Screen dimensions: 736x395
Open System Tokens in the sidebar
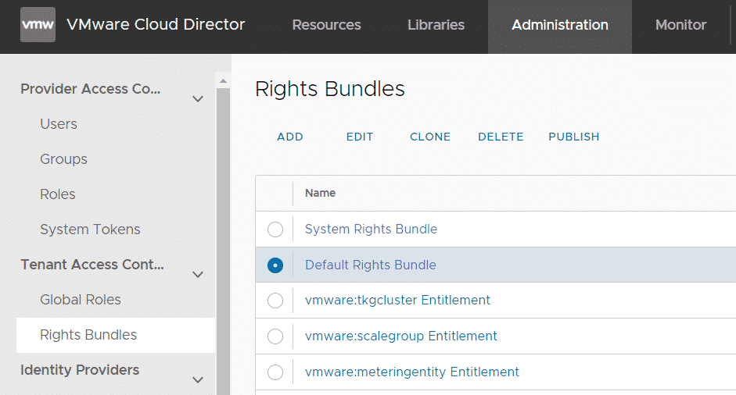(x=90, y=230)
